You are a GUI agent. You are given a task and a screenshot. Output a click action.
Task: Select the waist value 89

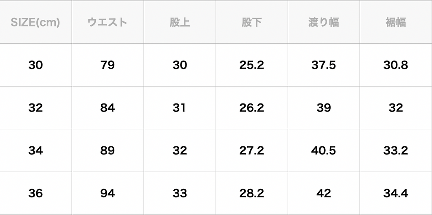(108, 151)
